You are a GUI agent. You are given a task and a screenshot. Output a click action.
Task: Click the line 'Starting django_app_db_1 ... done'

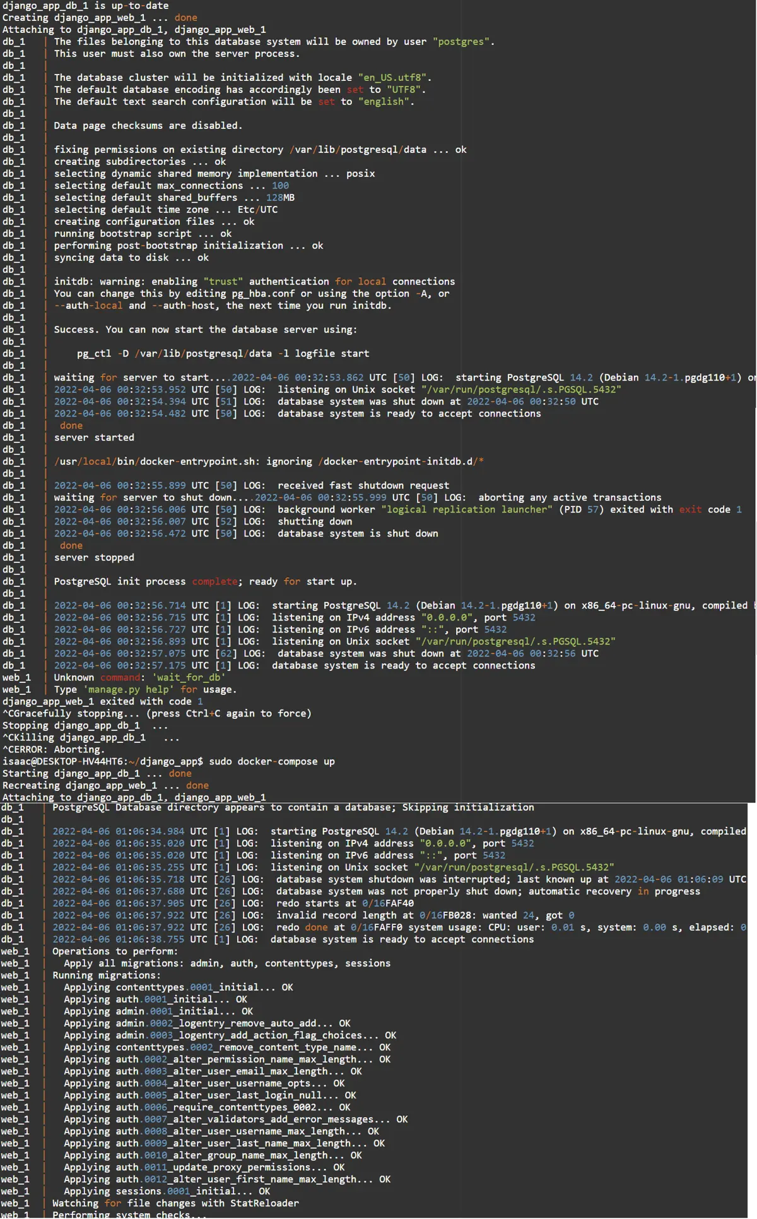coord(97,773)
